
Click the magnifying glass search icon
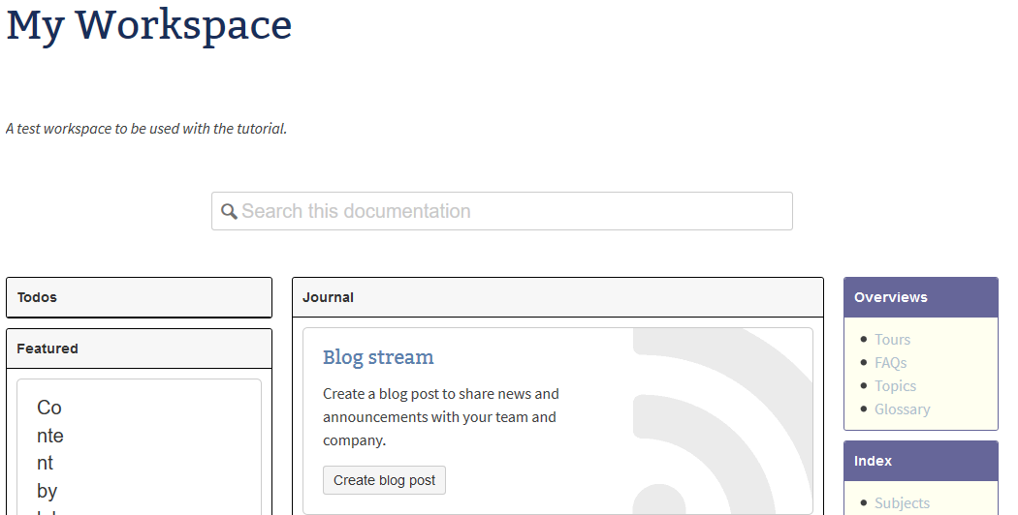(x=229, y=211)
